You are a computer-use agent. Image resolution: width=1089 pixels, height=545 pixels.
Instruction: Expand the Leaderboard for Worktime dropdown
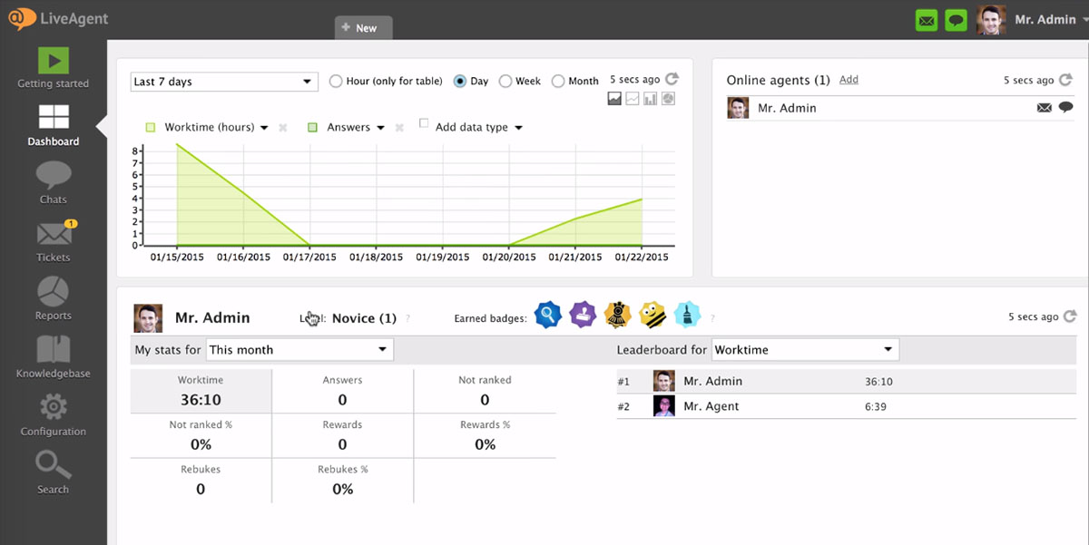tap(805, 350)
